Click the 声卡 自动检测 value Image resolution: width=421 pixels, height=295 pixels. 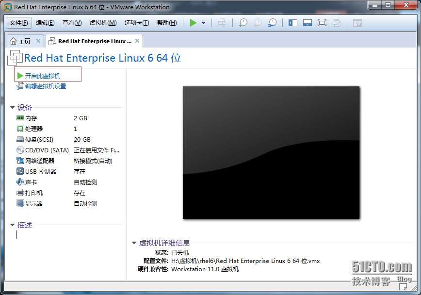pos(85,182)
